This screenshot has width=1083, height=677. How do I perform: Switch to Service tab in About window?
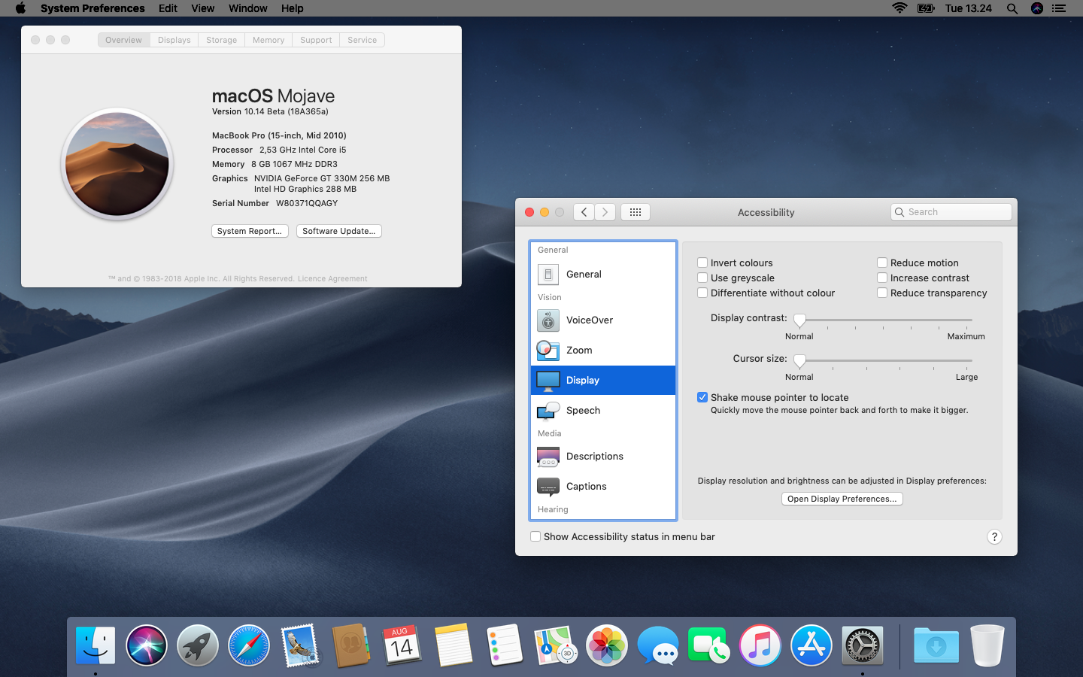(363, 40)
